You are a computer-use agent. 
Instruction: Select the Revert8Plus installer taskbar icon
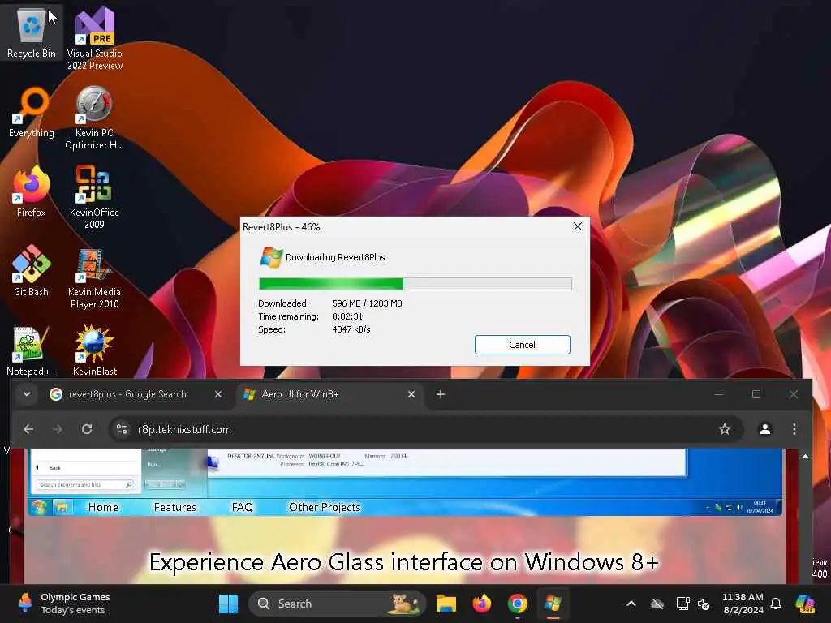[553, 604]
